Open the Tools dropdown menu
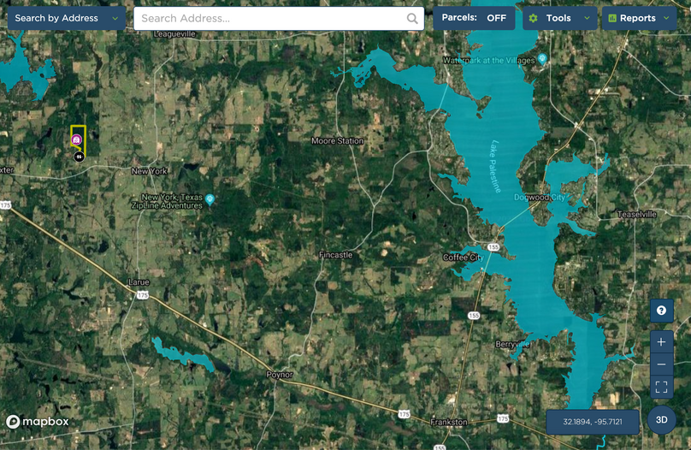 (559, 18)
